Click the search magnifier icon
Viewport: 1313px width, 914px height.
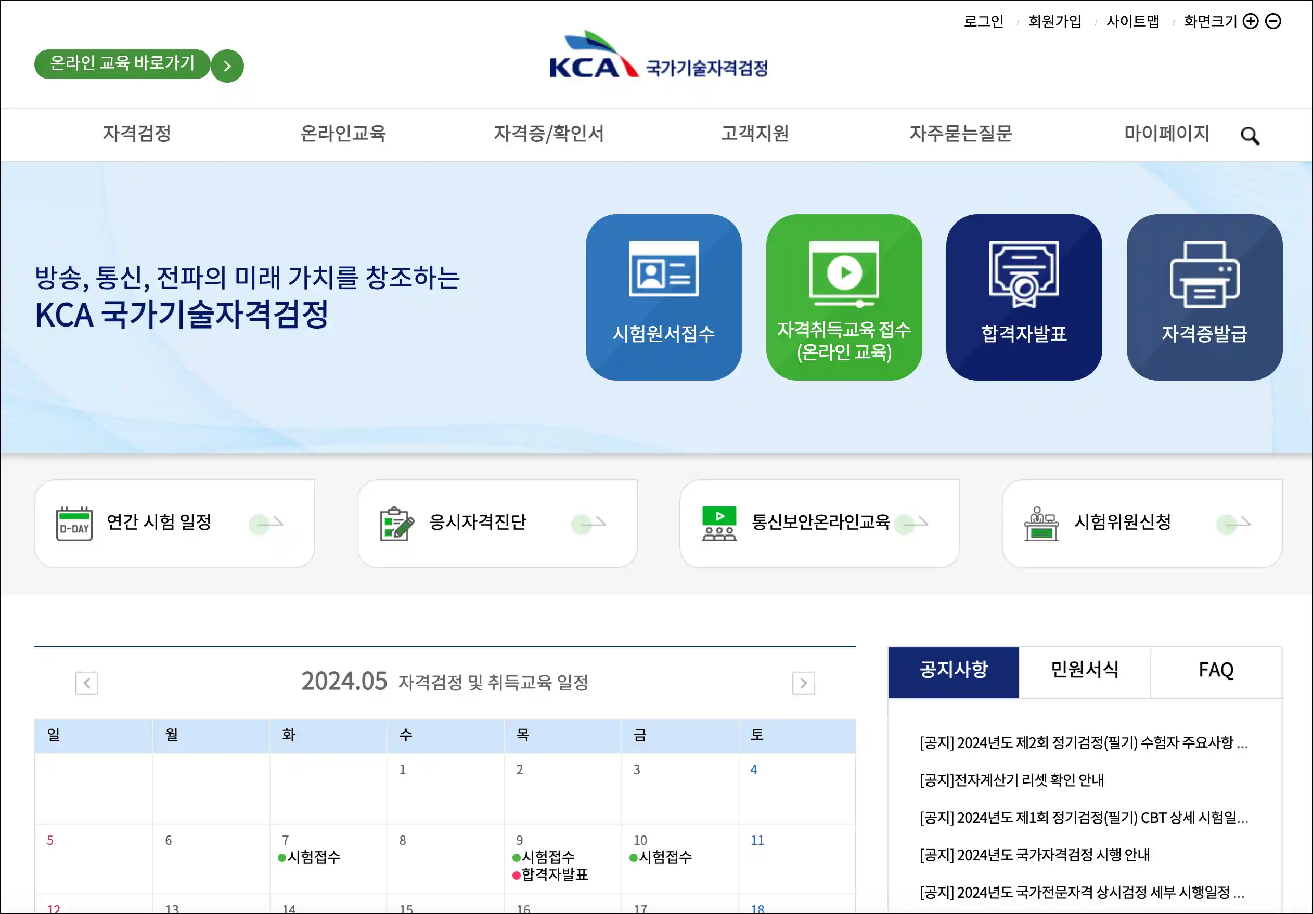tap(1250, 136)
